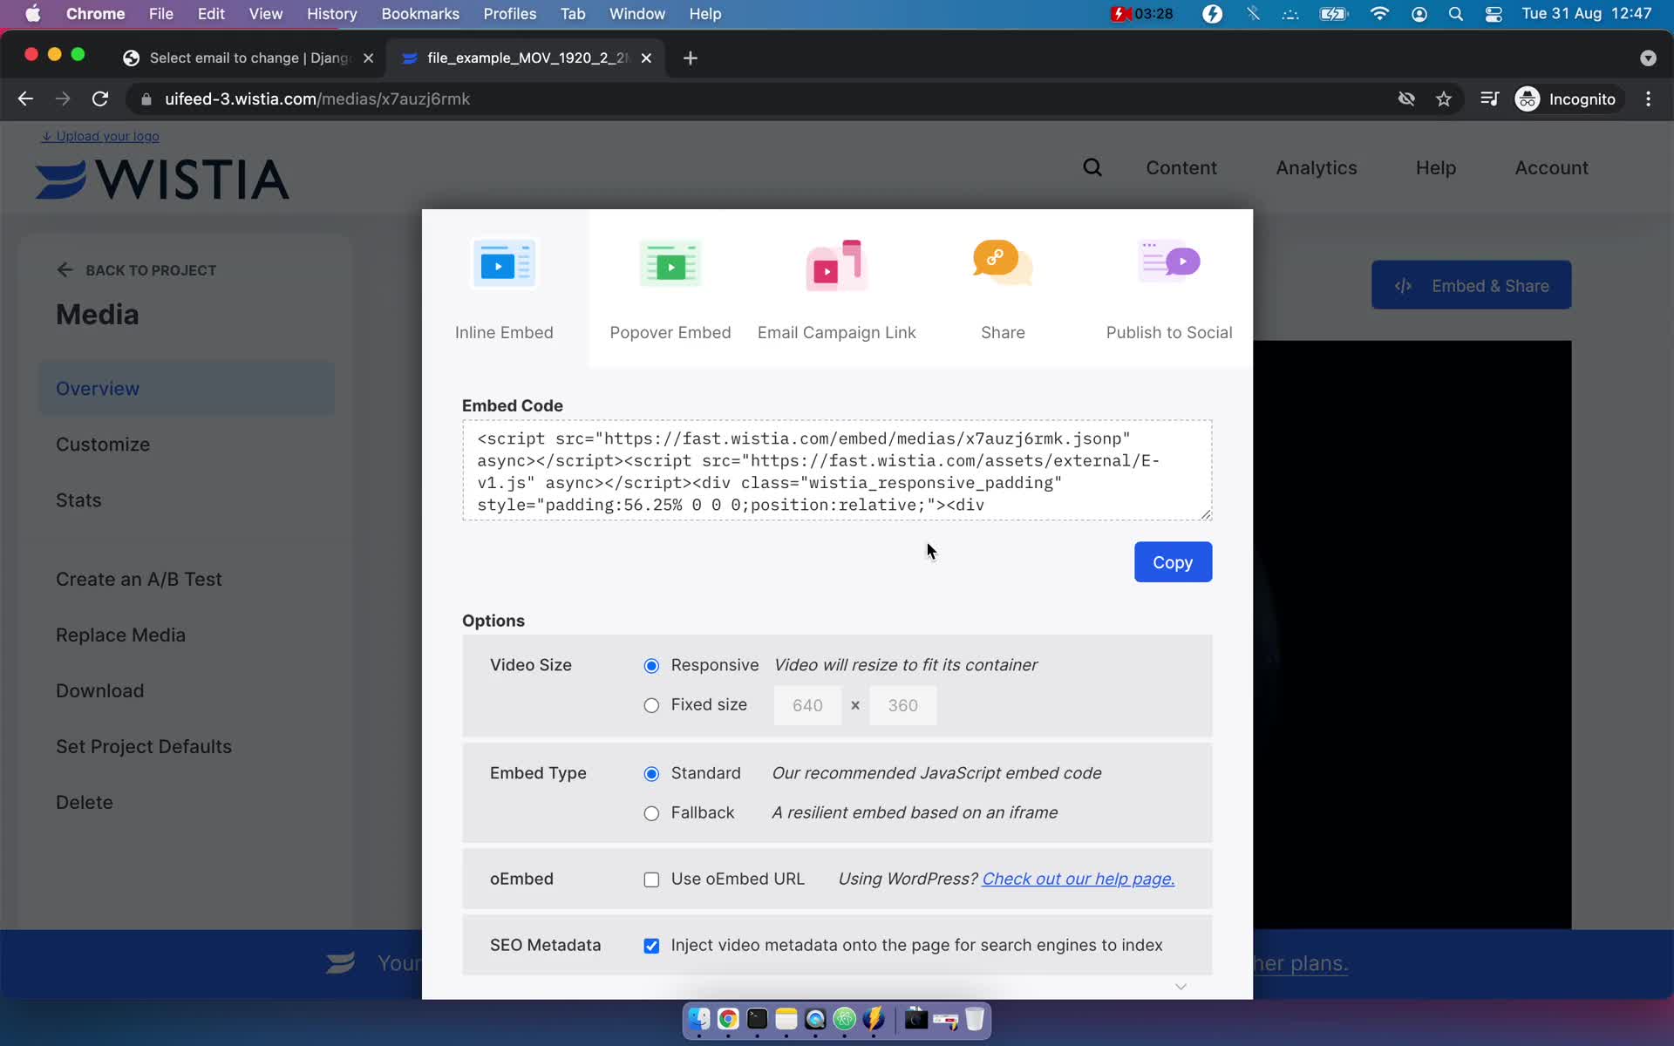Open the Help navigation item
The height and width of the screenshot is (1046, 1674).
pos(1435,167)
